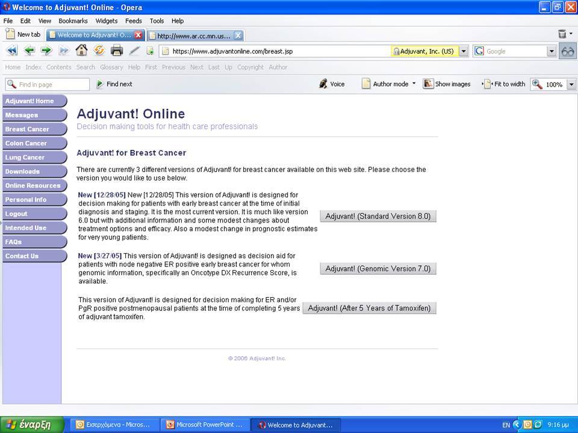578x433 pixels.
Task: Go back with the green left arrow
Action: 29,51
